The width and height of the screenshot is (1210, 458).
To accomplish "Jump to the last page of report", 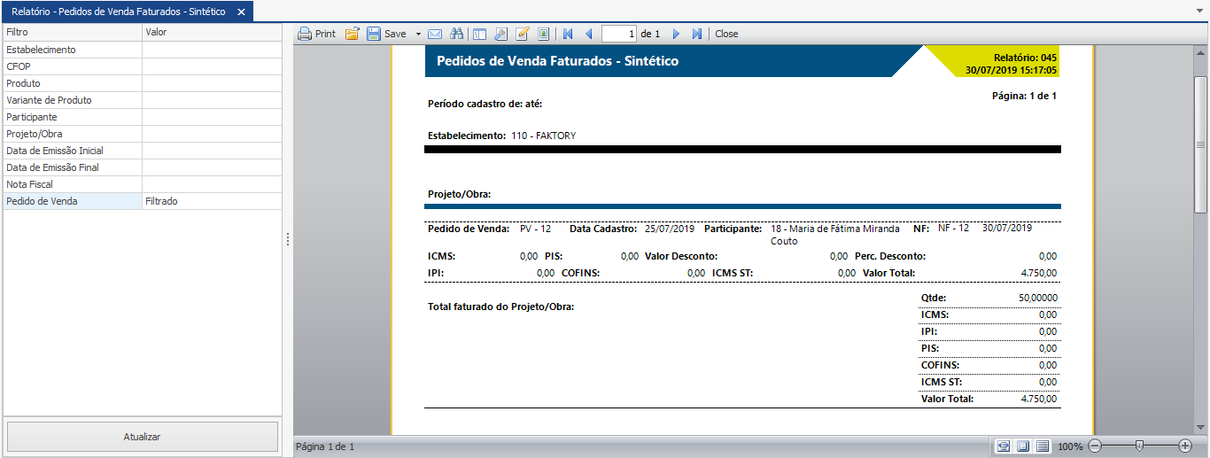I will click(x=697, y=34).
